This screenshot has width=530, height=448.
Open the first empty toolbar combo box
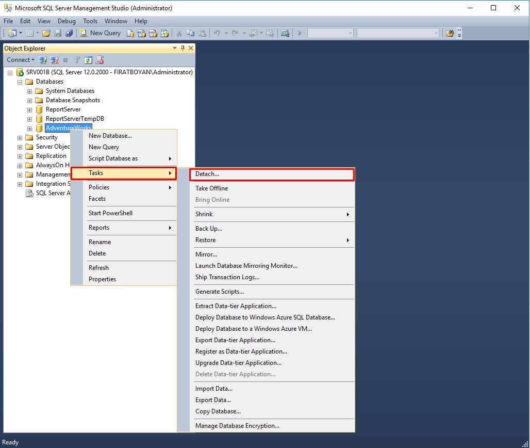coord(330,33)
